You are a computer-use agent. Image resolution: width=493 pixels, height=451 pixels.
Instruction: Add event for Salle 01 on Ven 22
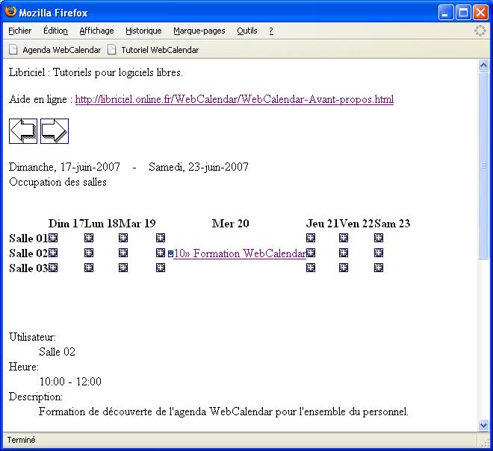coord(344,238)
